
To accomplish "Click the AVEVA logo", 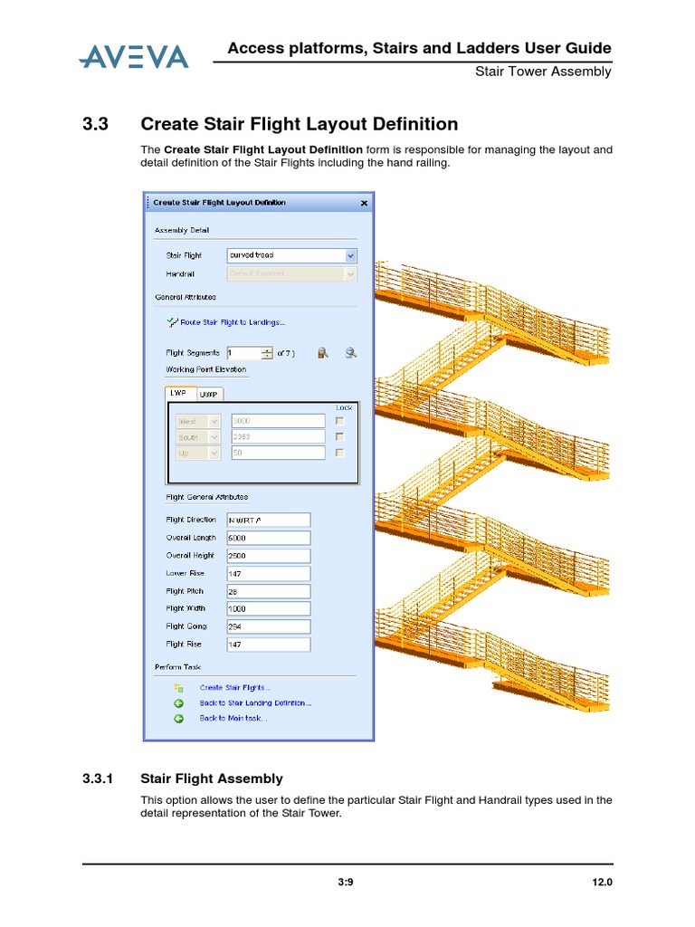I will click(134, 57).
